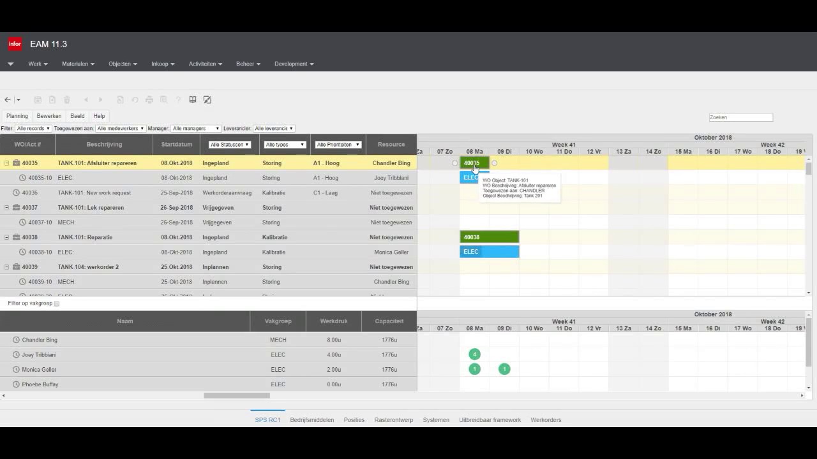The width and height of the screenshot is (817, 459).
Task: Click the save record floppy icon
Action: (x=38, y=99)
